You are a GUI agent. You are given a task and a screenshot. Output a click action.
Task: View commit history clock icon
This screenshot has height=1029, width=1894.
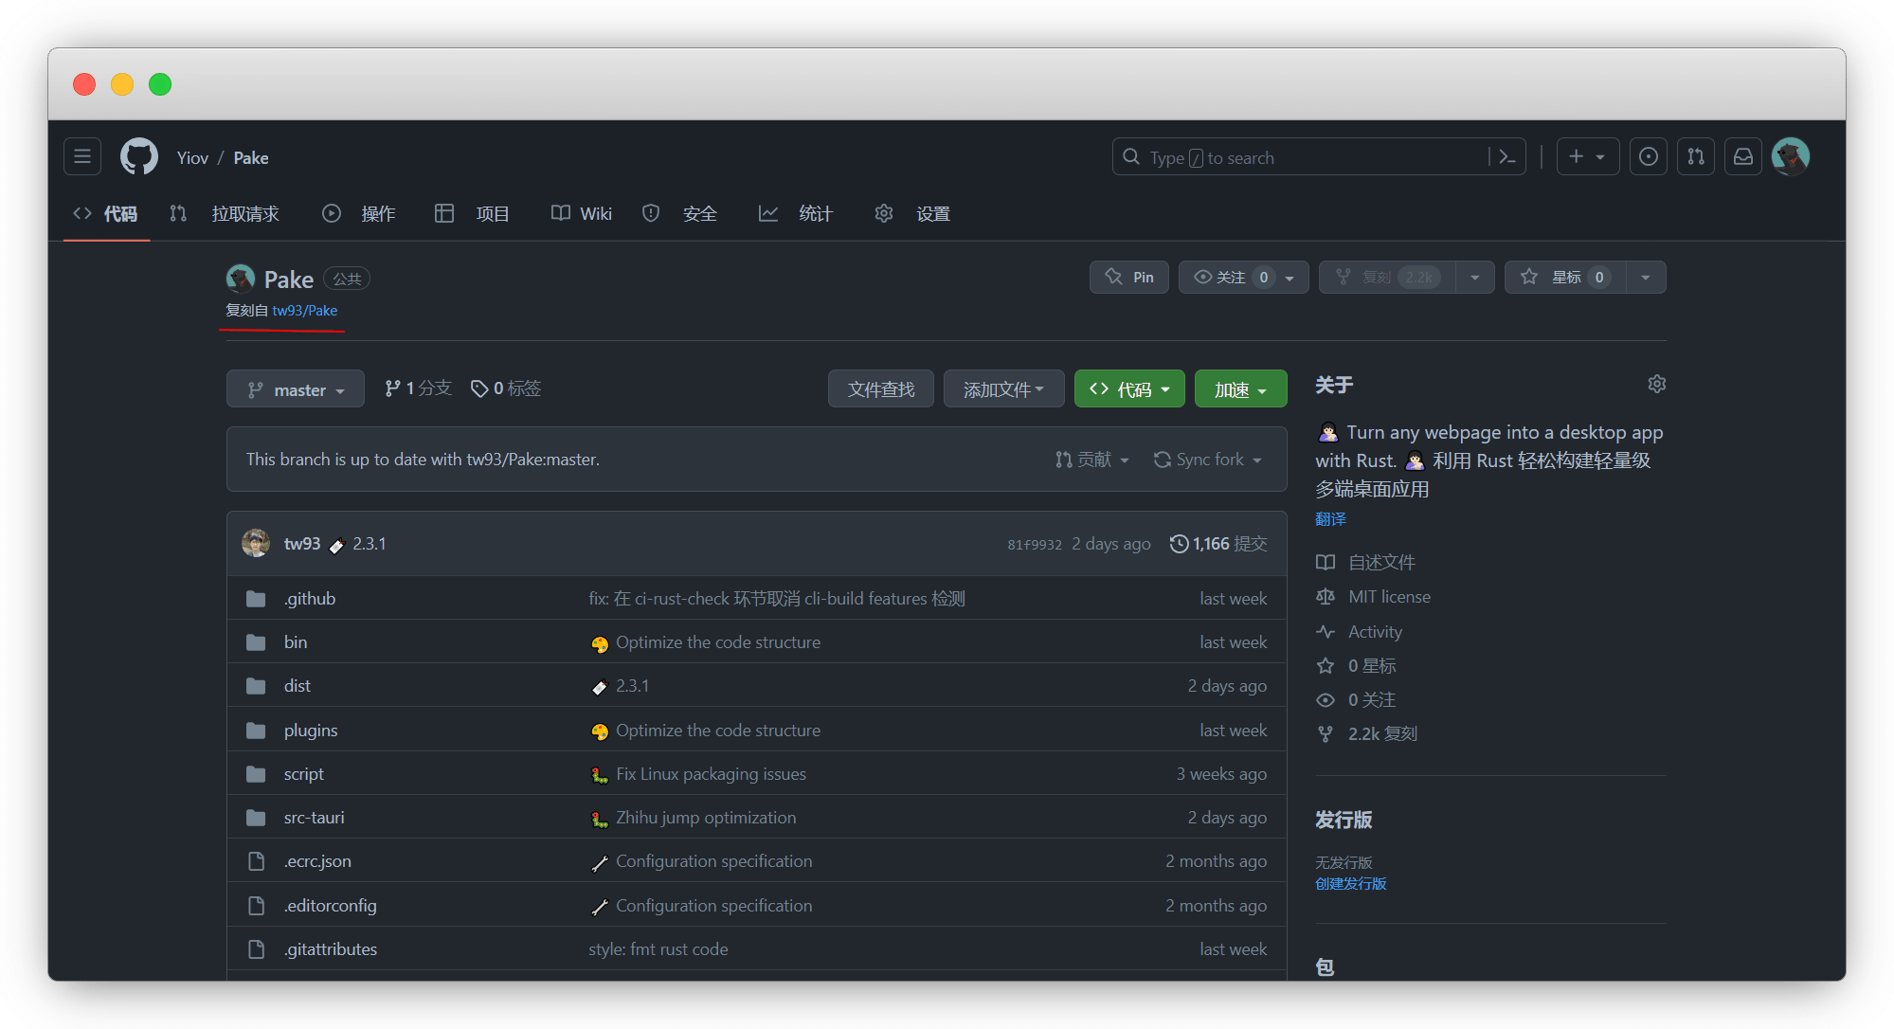[x=1179, y=544]
